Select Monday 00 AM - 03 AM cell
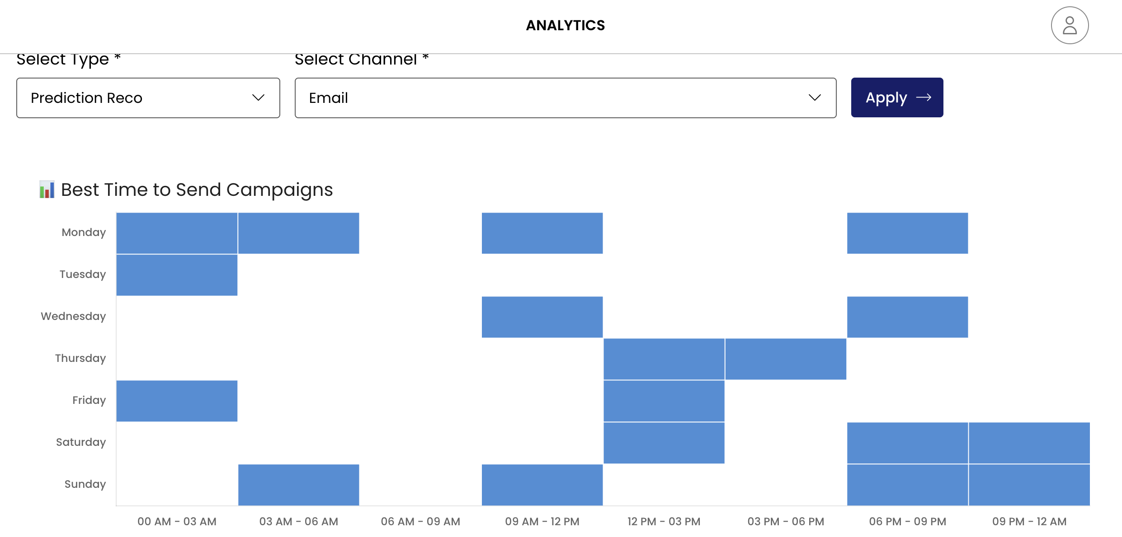Viewport: 1122px width, 537px height. pyautogui.click(x=177, y=233)
